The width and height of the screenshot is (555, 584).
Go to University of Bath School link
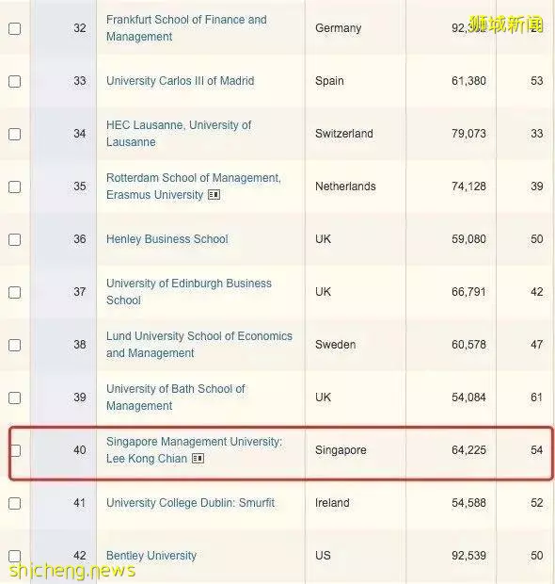tap(176, 397)
